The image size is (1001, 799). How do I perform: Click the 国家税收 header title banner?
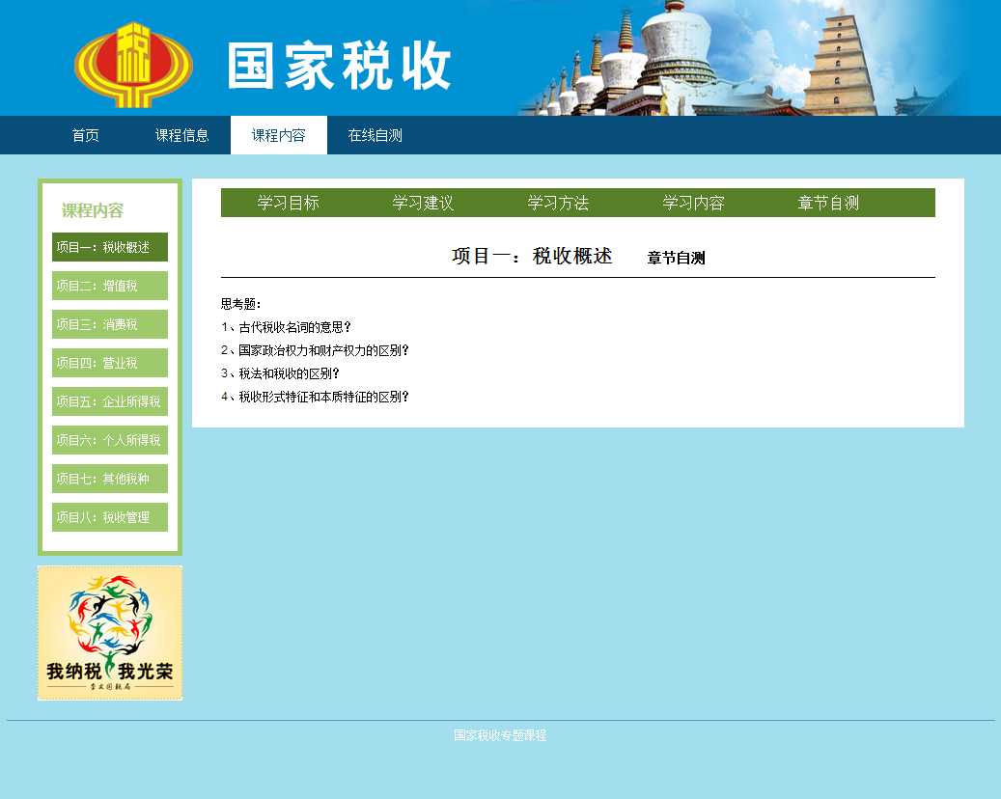[340, 66]
